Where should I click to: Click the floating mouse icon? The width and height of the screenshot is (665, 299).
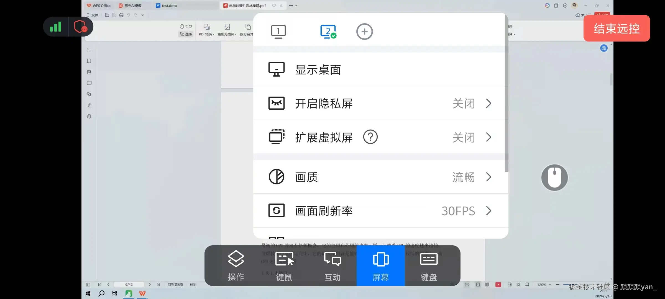tap(554, 178)
